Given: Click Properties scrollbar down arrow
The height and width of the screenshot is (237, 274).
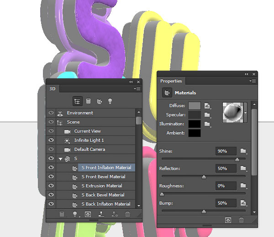Looking at the screenshot, I should (x=254, y=212).
